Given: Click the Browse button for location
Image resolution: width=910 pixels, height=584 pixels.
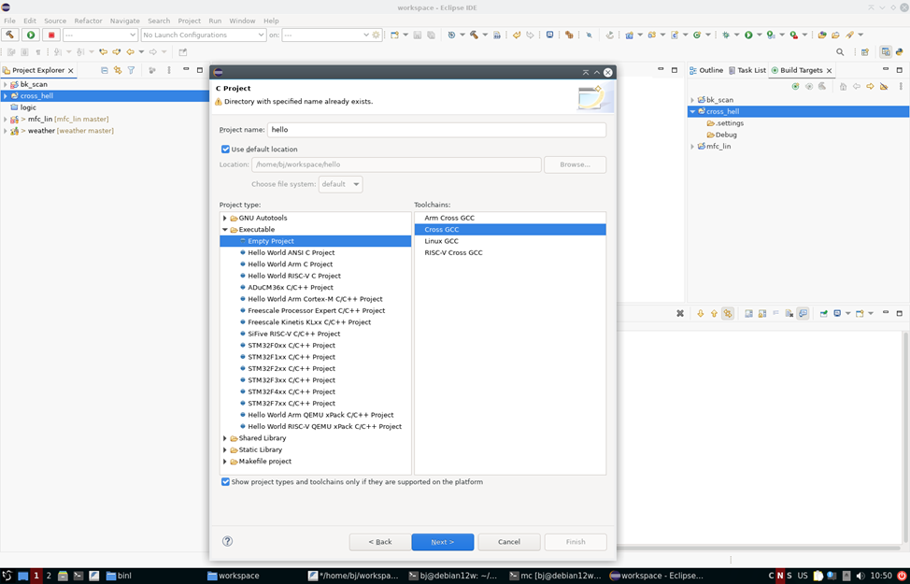Looking at the screenshot, I should pos(575,164).
